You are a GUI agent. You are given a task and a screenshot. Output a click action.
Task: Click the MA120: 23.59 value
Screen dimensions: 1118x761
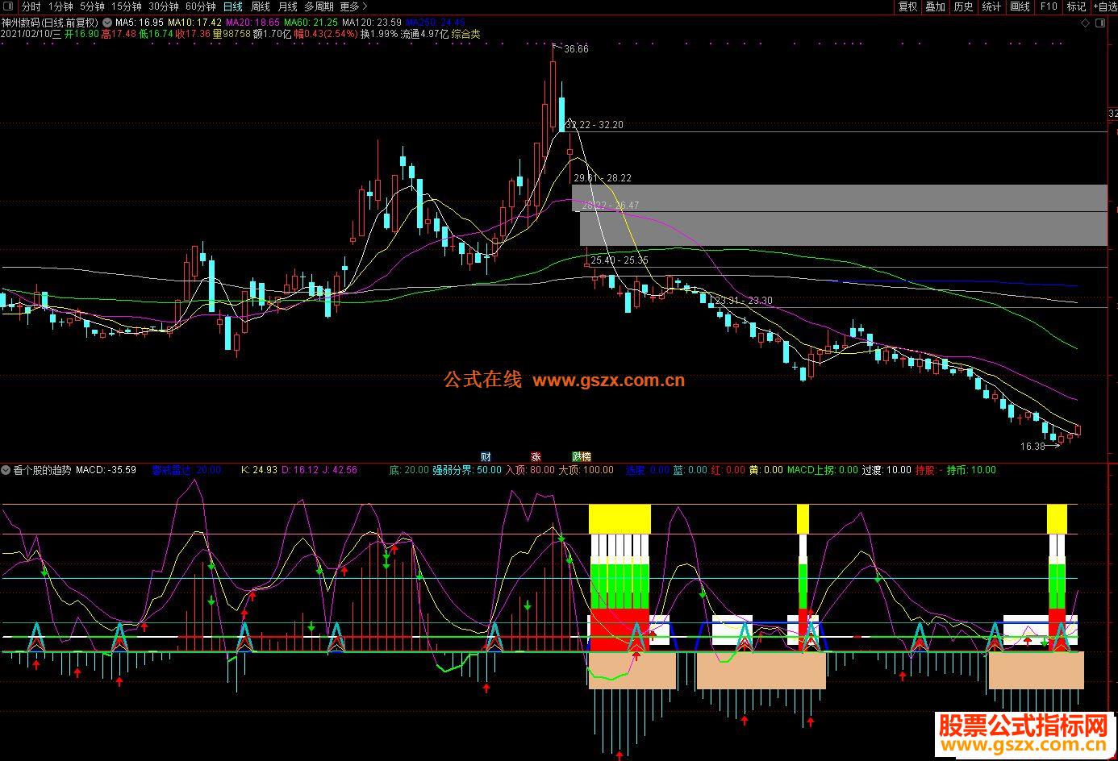pos(372,23)
